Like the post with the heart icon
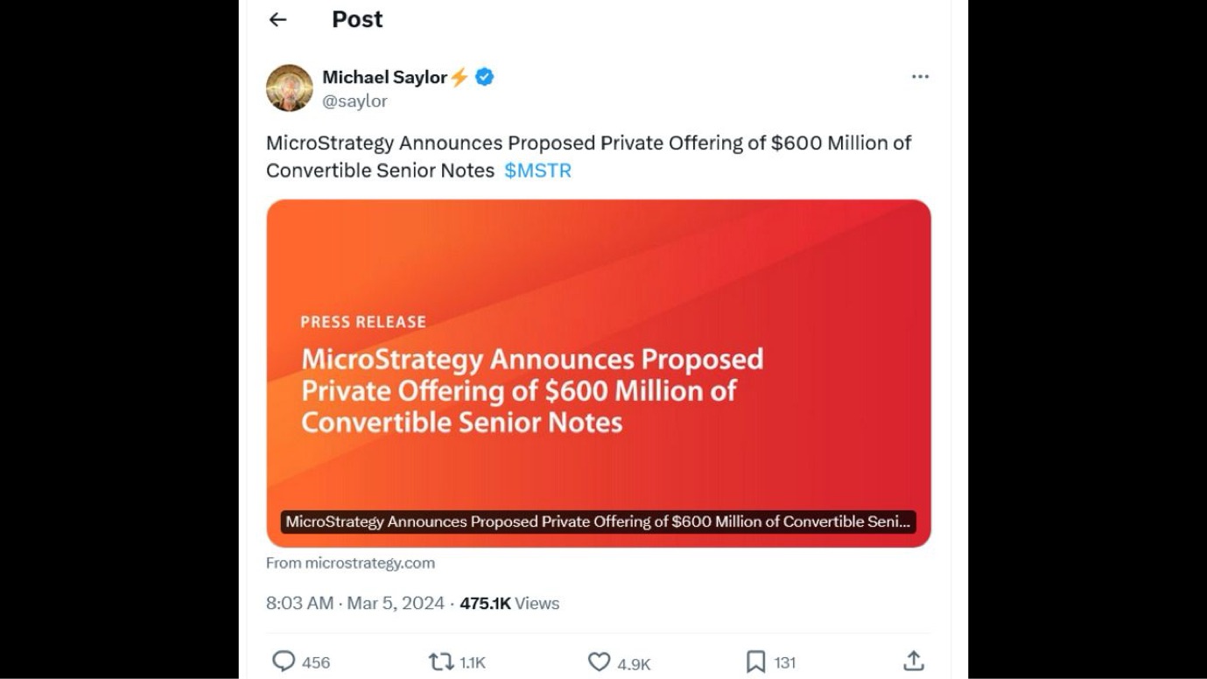This screenshot has width=1207, height=679. 599,661
